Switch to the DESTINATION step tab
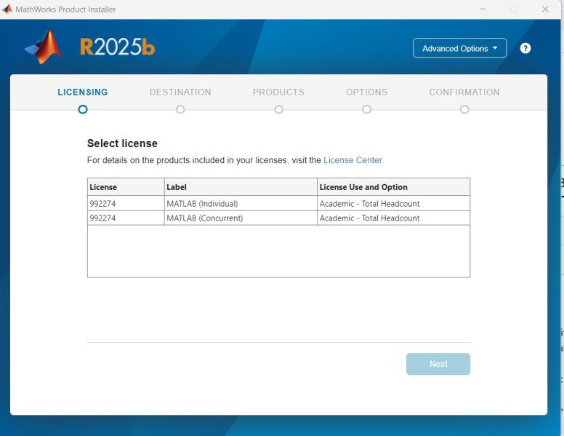The height and width of the screenshot is (436, 564). point(180,92)
